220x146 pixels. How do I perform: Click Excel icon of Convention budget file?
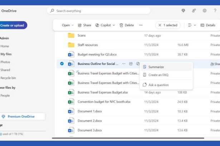click(x=71, y=102)
